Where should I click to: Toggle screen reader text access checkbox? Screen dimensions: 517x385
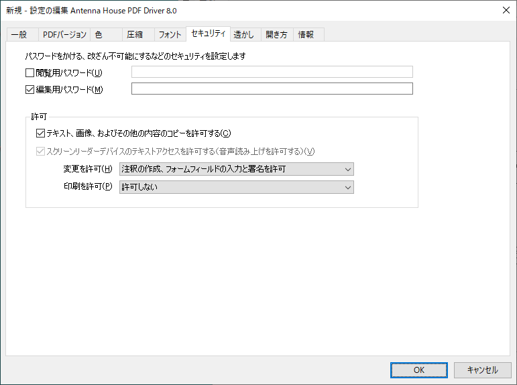(x=40, y=152)
